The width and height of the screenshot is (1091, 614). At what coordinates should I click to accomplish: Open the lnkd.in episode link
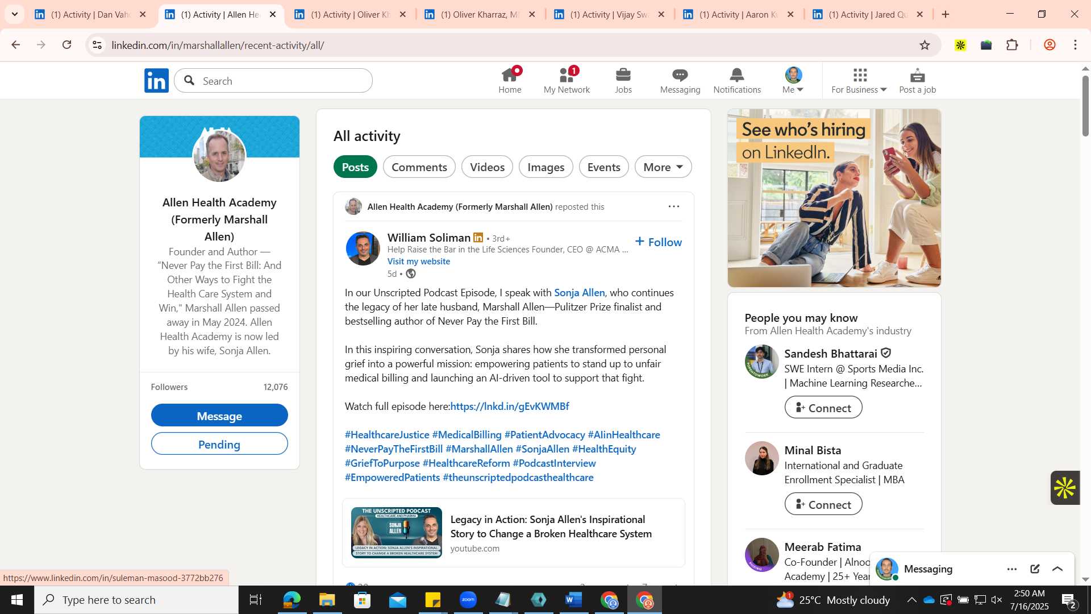510,406
